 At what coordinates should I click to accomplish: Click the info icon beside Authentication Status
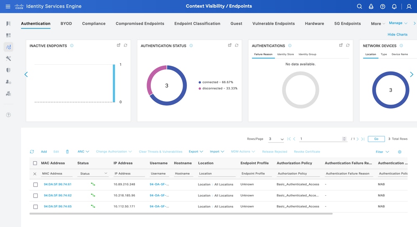191,46
